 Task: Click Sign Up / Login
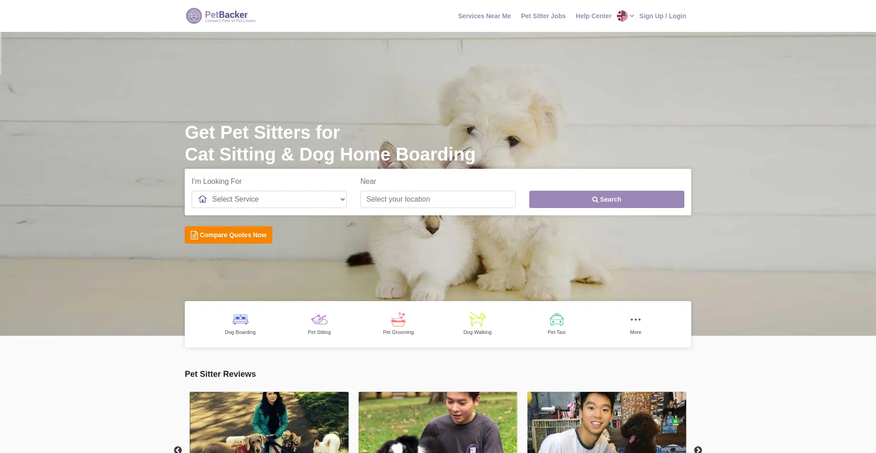tap(662, 16)
